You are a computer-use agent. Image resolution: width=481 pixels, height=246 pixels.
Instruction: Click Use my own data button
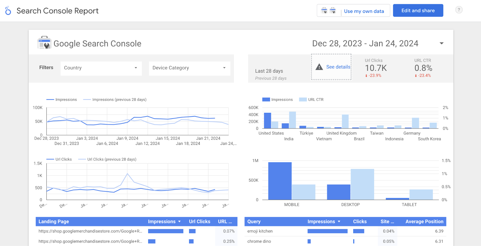point(364,11)
